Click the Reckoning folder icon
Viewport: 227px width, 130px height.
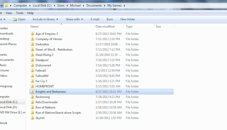pos(32,97)
